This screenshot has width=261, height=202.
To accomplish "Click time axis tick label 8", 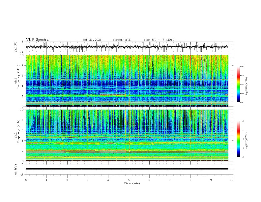I will (x=190, y=180).
